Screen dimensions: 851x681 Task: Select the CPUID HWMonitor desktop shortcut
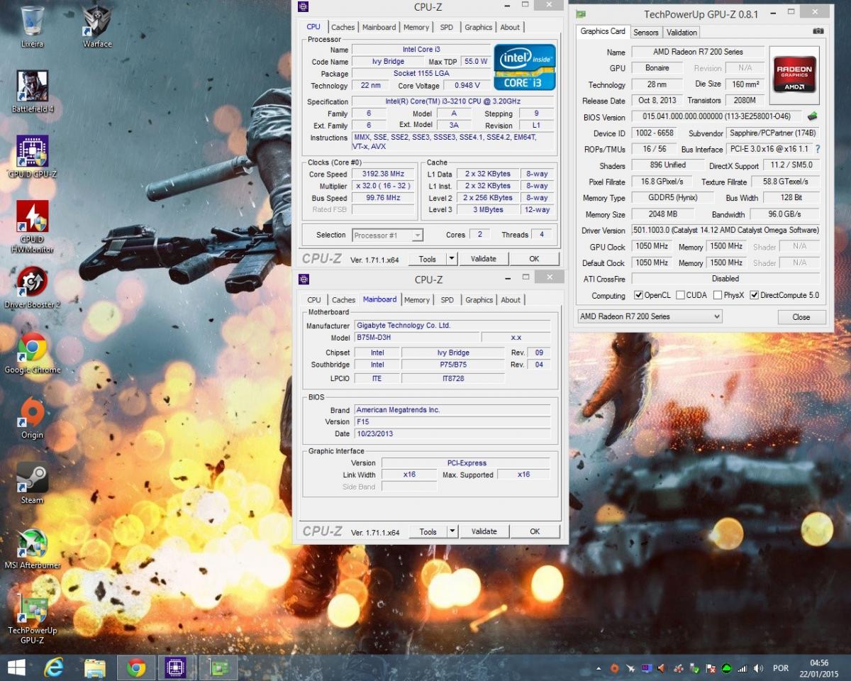(33, 226)
